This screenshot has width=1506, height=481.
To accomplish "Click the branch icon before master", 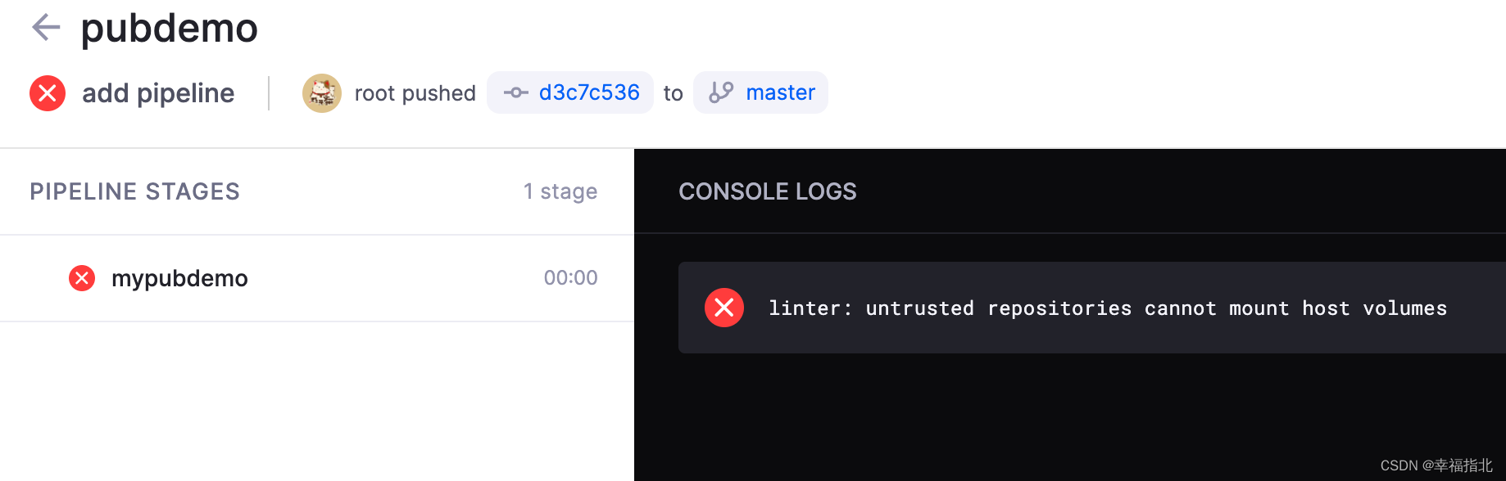I will 721,92.
